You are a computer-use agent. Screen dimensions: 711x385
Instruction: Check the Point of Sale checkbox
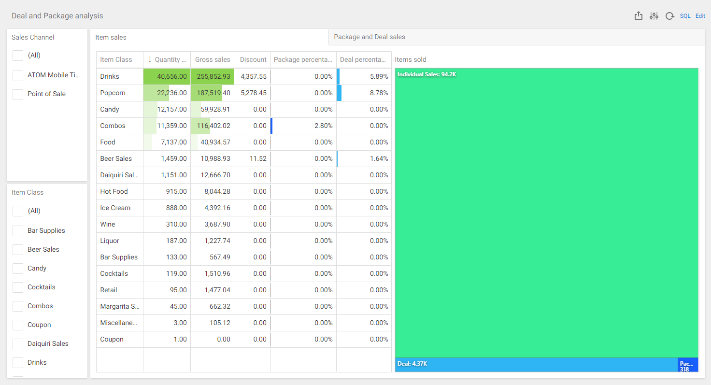pos(18,94)
